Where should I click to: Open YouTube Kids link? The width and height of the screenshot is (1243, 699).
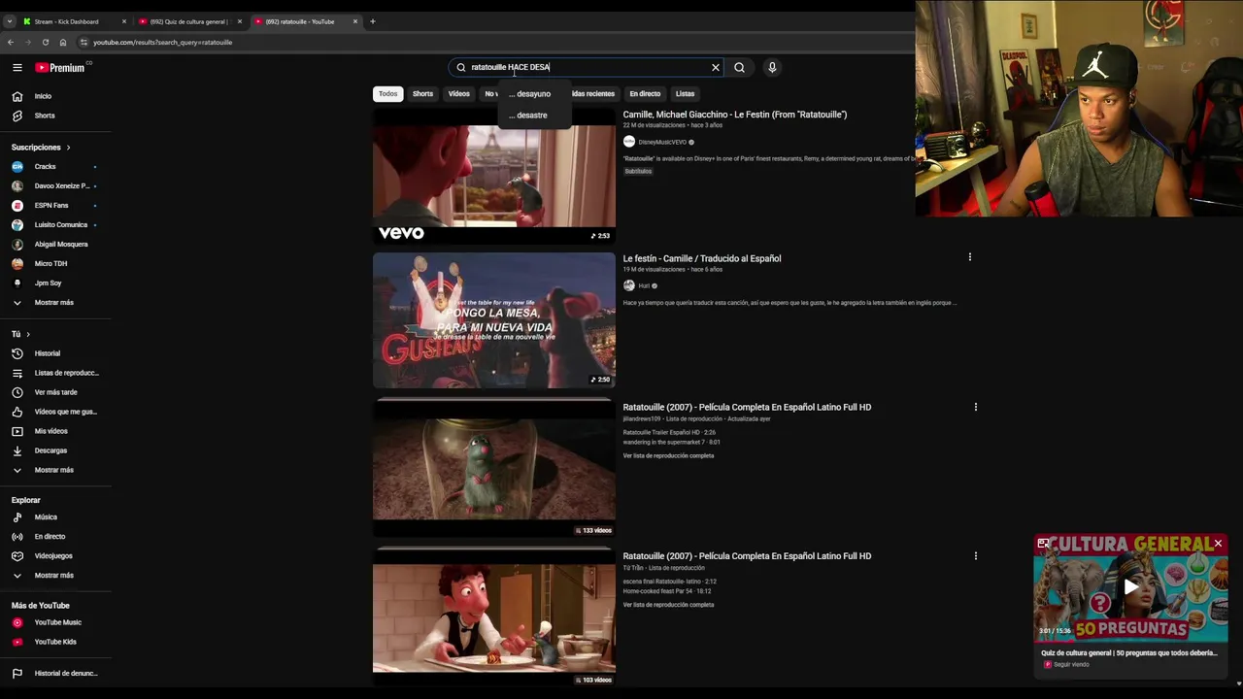[55, 642]
